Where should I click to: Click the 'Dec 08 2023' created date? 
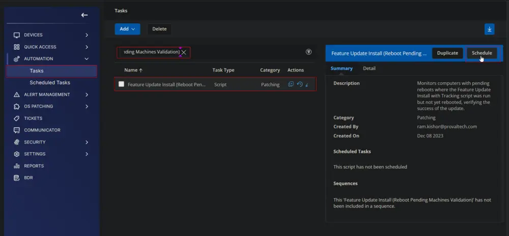430,136
